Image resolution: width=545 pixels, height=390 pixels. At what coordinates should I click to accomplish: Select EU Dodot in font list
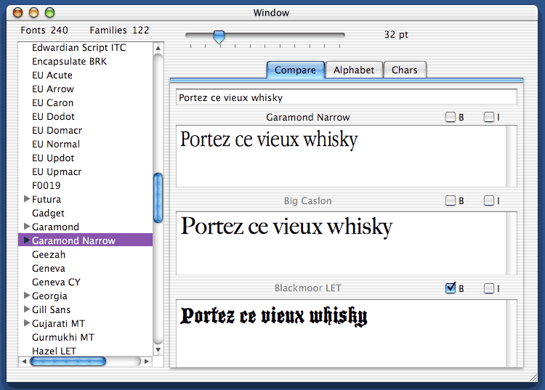[53, 117]
